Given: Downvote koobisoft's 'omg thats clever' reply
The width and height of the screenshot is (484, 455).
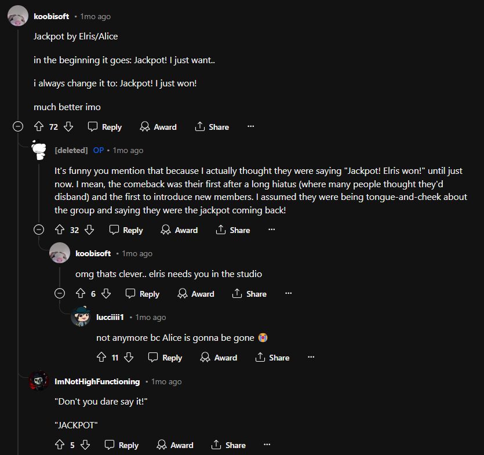Looking at the screenshot, I should pyautogui.click(x=105, y=294).
